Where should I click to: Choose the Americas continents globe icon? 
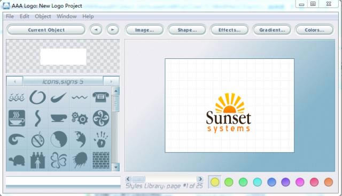pyautogui.click(x=80, y=139)
